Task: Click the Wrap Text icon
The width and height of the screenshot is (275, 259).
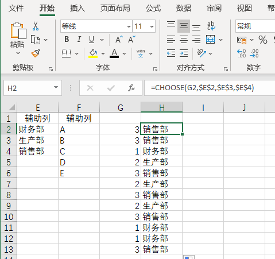Action: (x=211, y=26)
